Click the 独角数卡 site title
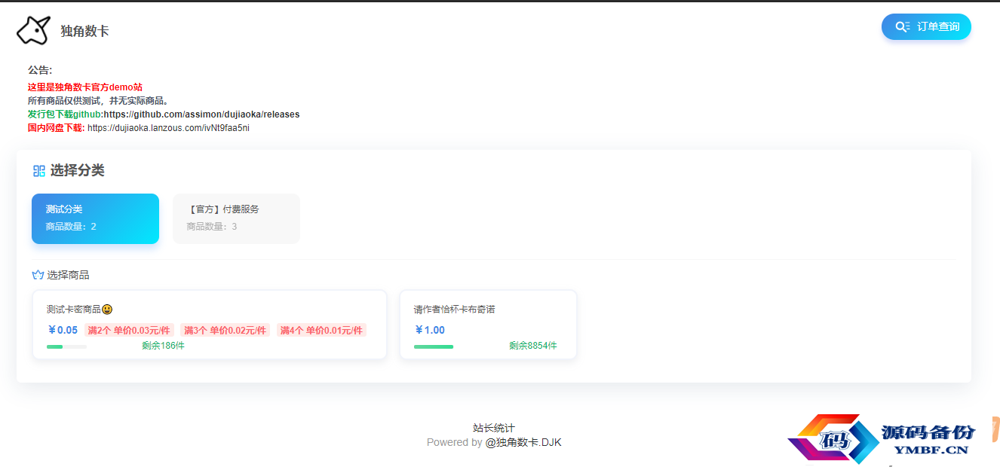The width and height of the screenshot is (1000, 473). pyautogui.click(x=84, y=31)
